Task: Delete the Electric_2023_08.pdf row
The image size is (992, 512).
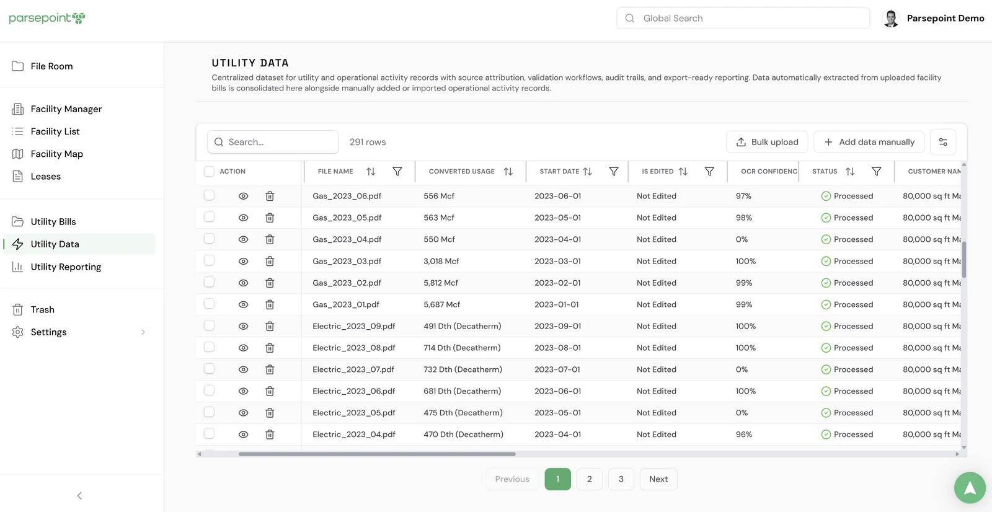Action: (x=270, y=348)
